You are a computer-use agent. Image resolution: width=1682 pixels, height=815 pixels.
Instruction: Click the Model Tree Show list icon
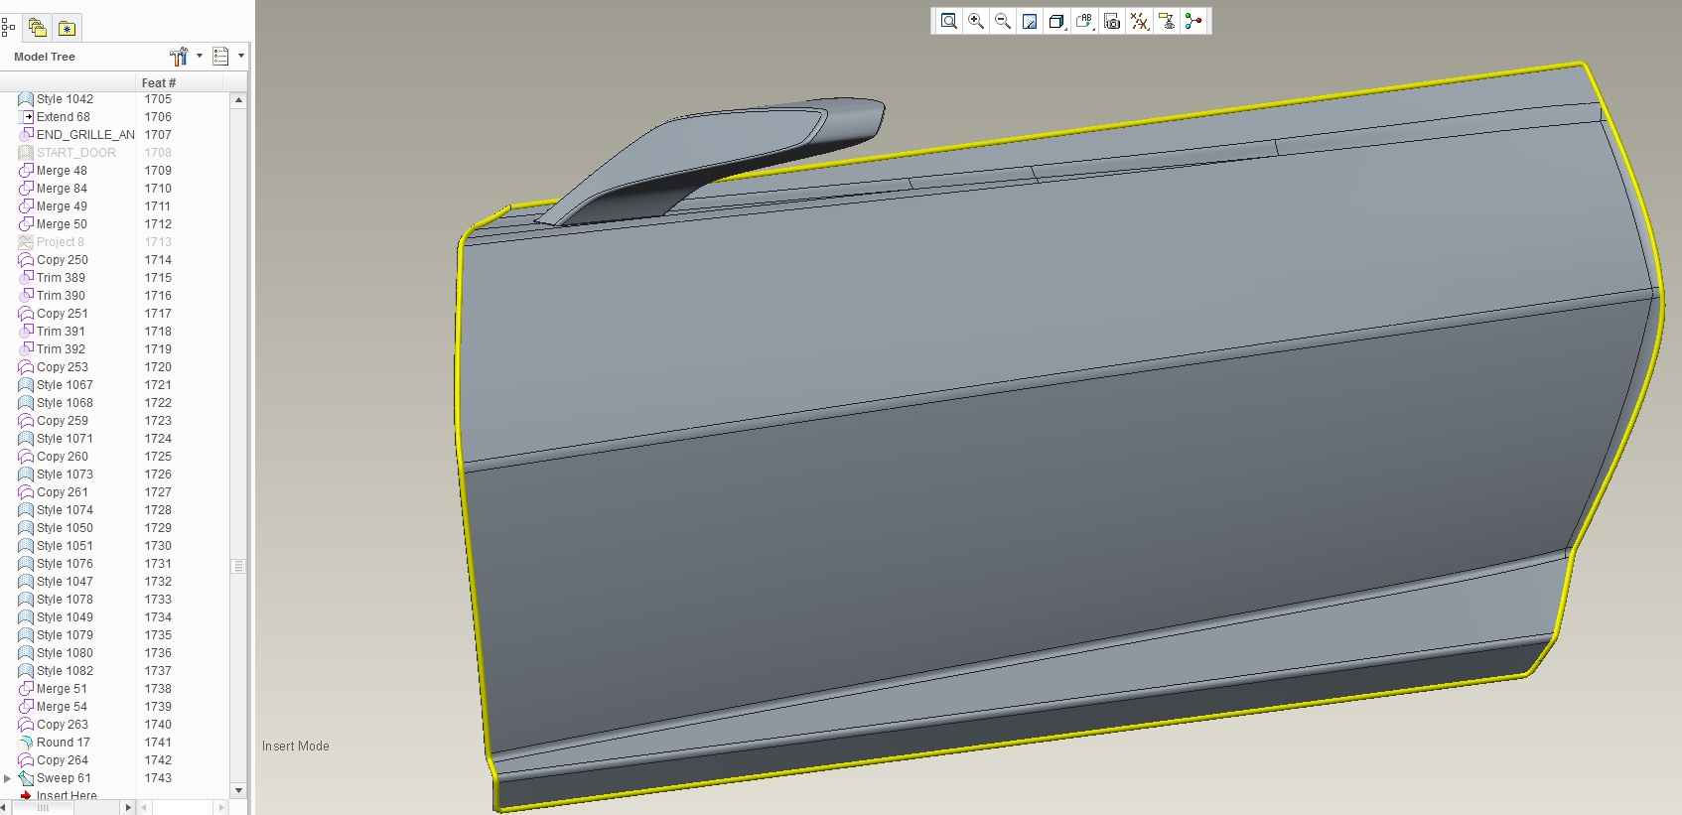point(221,57)
